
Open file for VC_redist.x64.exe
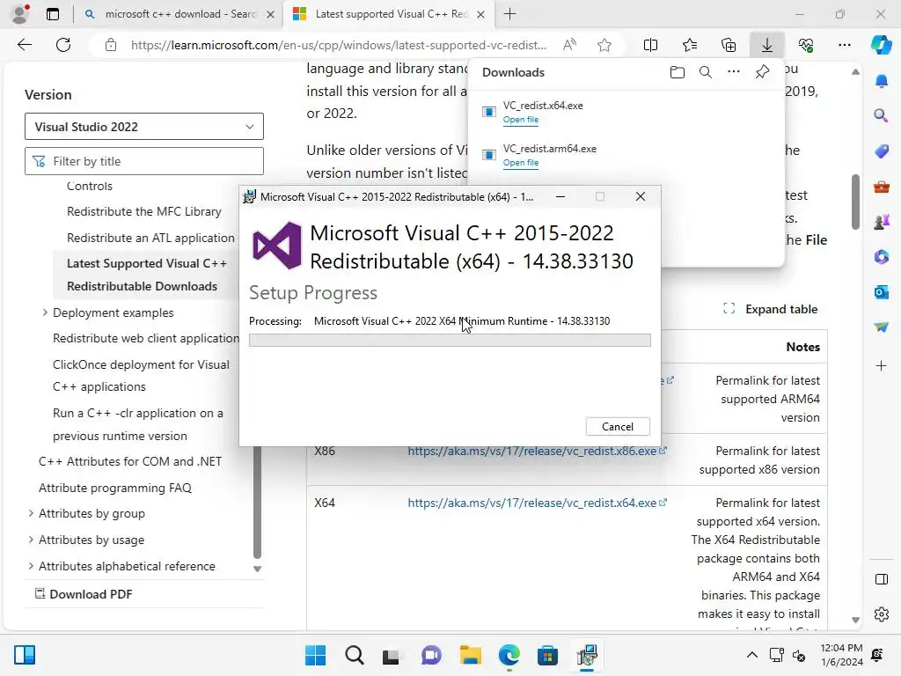[x=521, y=120]
